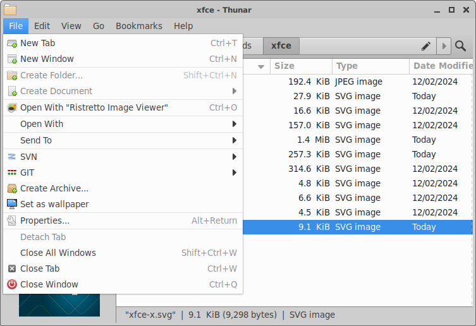The height and width of the screenshot is (326, 476).
Task: Click the red Close Window power icon
Action: tap(12, 284)
